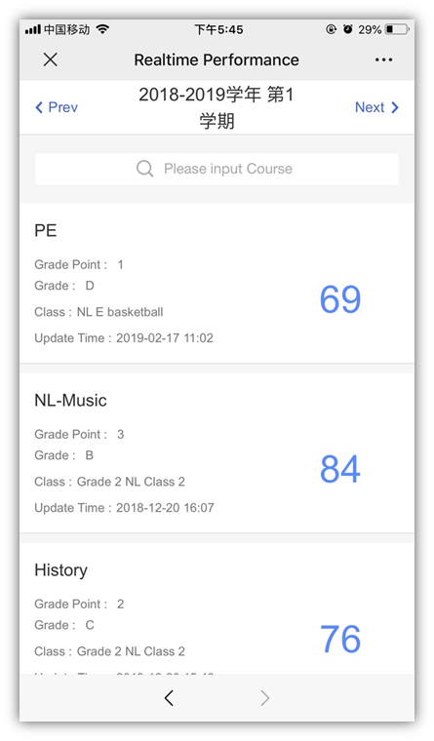Tap the 2018-2019 term title
Screen dimensions: 434x741
pyautogui.click(x=217, y=108)
